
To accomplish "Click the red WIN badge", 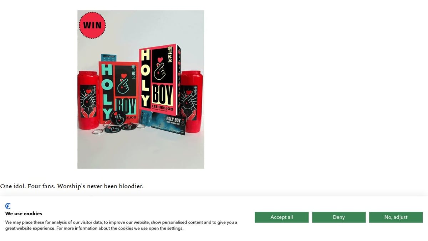I will click(x=92, y=25).
